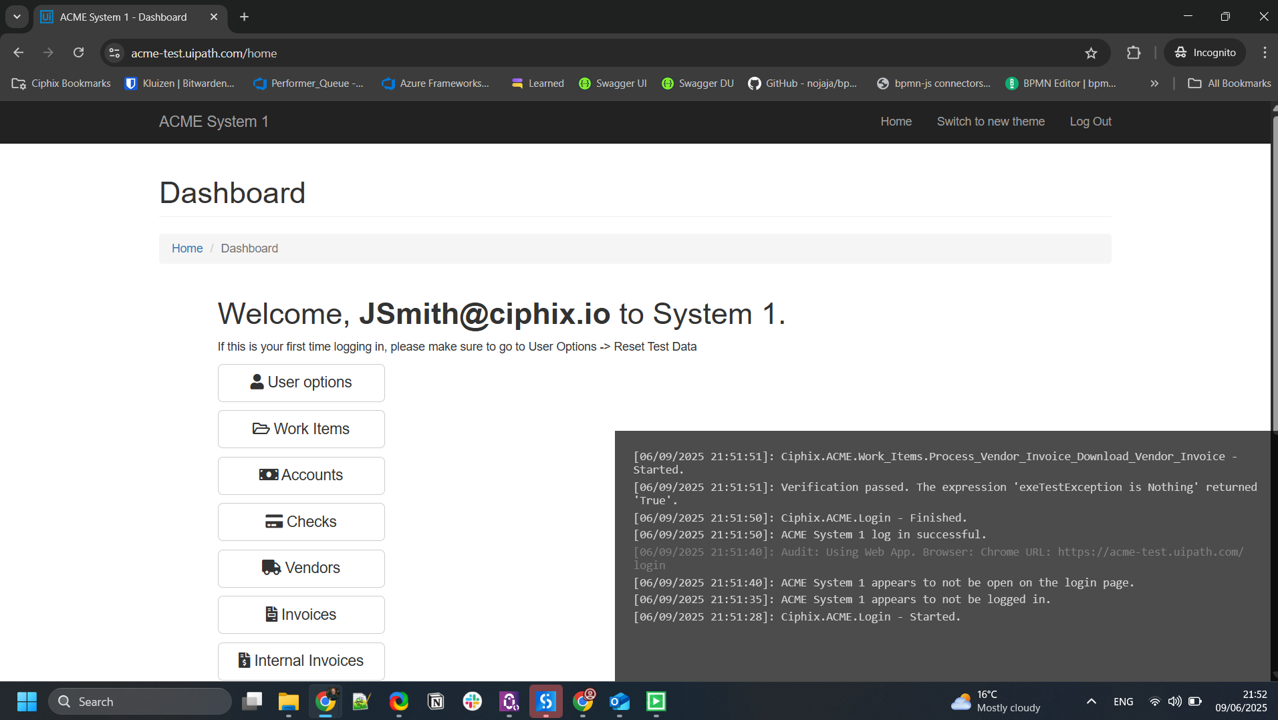Select Home in the navigation bar
Image resolution: width=1278 pixels, height=720 pixels.
[x=896, y=122]
